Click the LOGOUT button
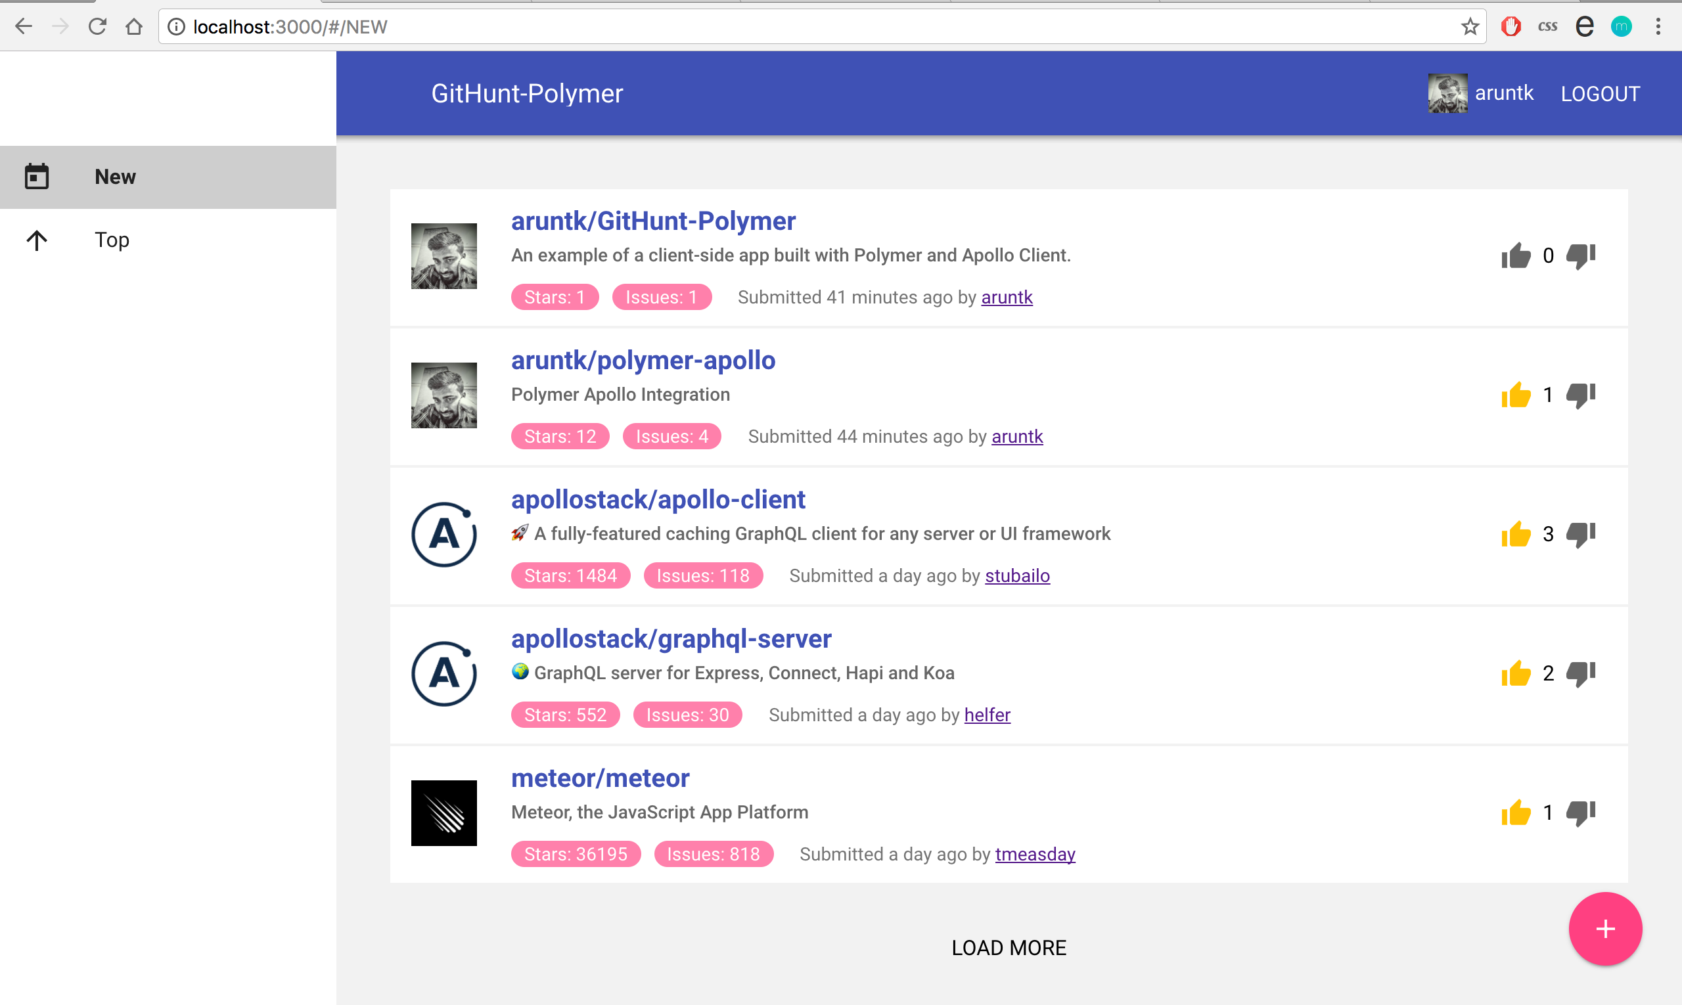 click(x=1600, y=93)
